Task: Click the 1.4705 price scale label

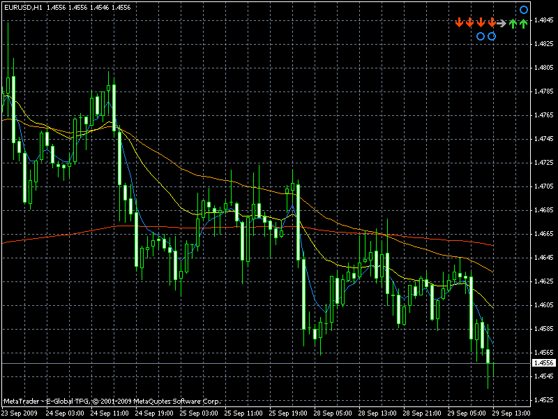Action: pyautogui.click(x=544, y=186)
